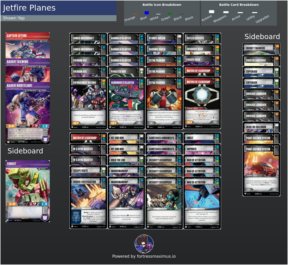
Task: Click the round cartoon robot avatar icon
Action: point(144,244)
